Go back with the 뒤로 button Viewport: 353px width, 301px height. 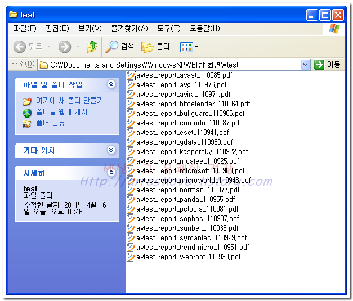[x=28, y=47]
